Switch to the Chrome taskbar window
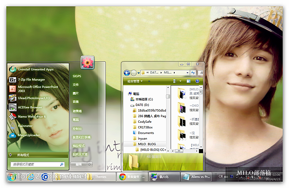The width and height of the screenshot is (289, 188). [132, 177]
